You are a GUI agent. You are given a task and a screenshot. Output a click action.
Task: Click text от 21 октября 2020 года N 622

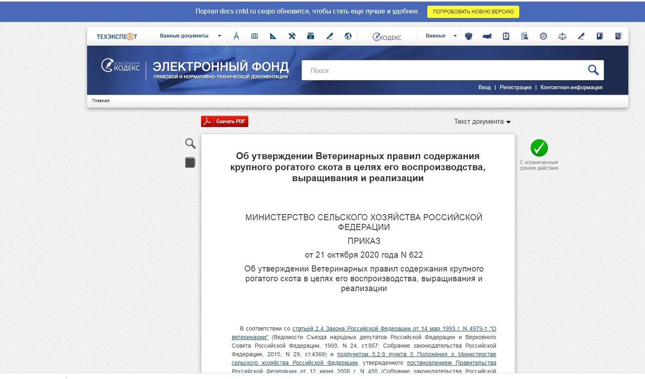(364, 255)
